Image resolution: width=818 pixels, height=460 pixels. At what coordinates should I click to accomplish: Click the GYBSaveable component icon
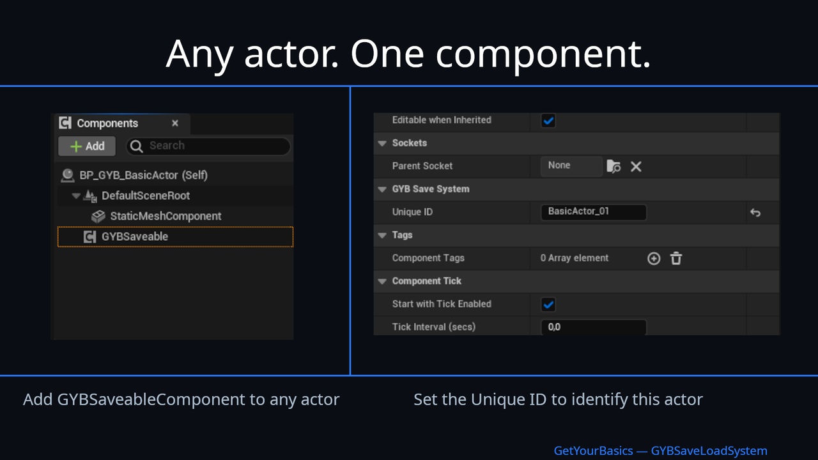90,237
